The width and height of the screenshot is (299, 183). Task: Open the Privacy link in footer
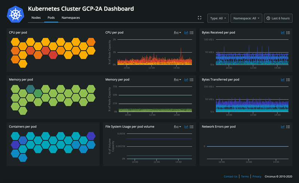[257, 176]
